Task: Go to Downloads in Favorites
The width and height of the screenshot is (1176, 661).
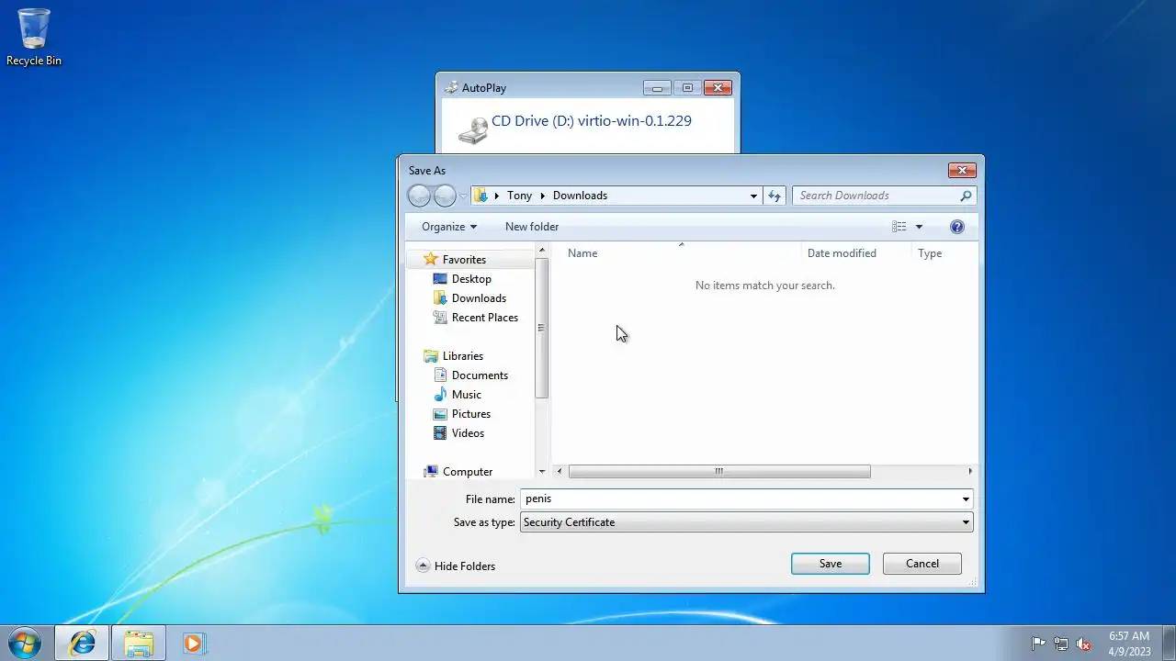Action: (479, 298)
